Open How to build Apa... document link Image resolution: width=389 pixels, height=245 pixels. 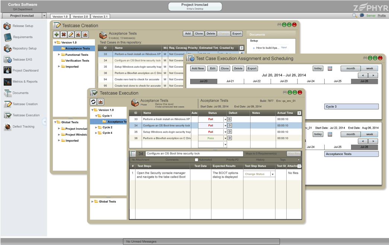click(267, 48)
